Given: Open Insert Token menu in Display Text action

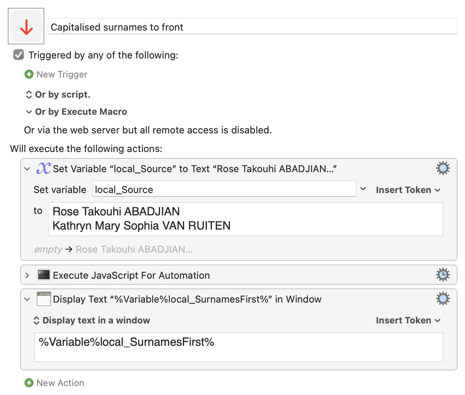Looking at the screenshot, I should point(408,320).
